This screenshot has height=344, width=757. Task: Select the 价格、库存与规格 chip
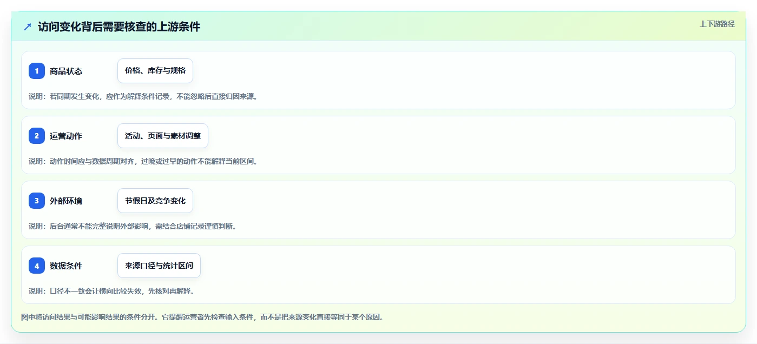155,71
